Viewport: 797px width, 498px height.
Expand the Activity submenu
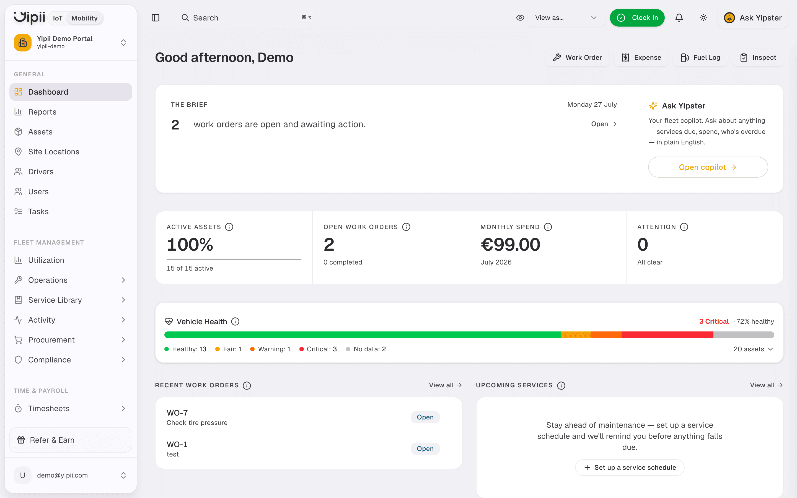[x=123, y=320]
